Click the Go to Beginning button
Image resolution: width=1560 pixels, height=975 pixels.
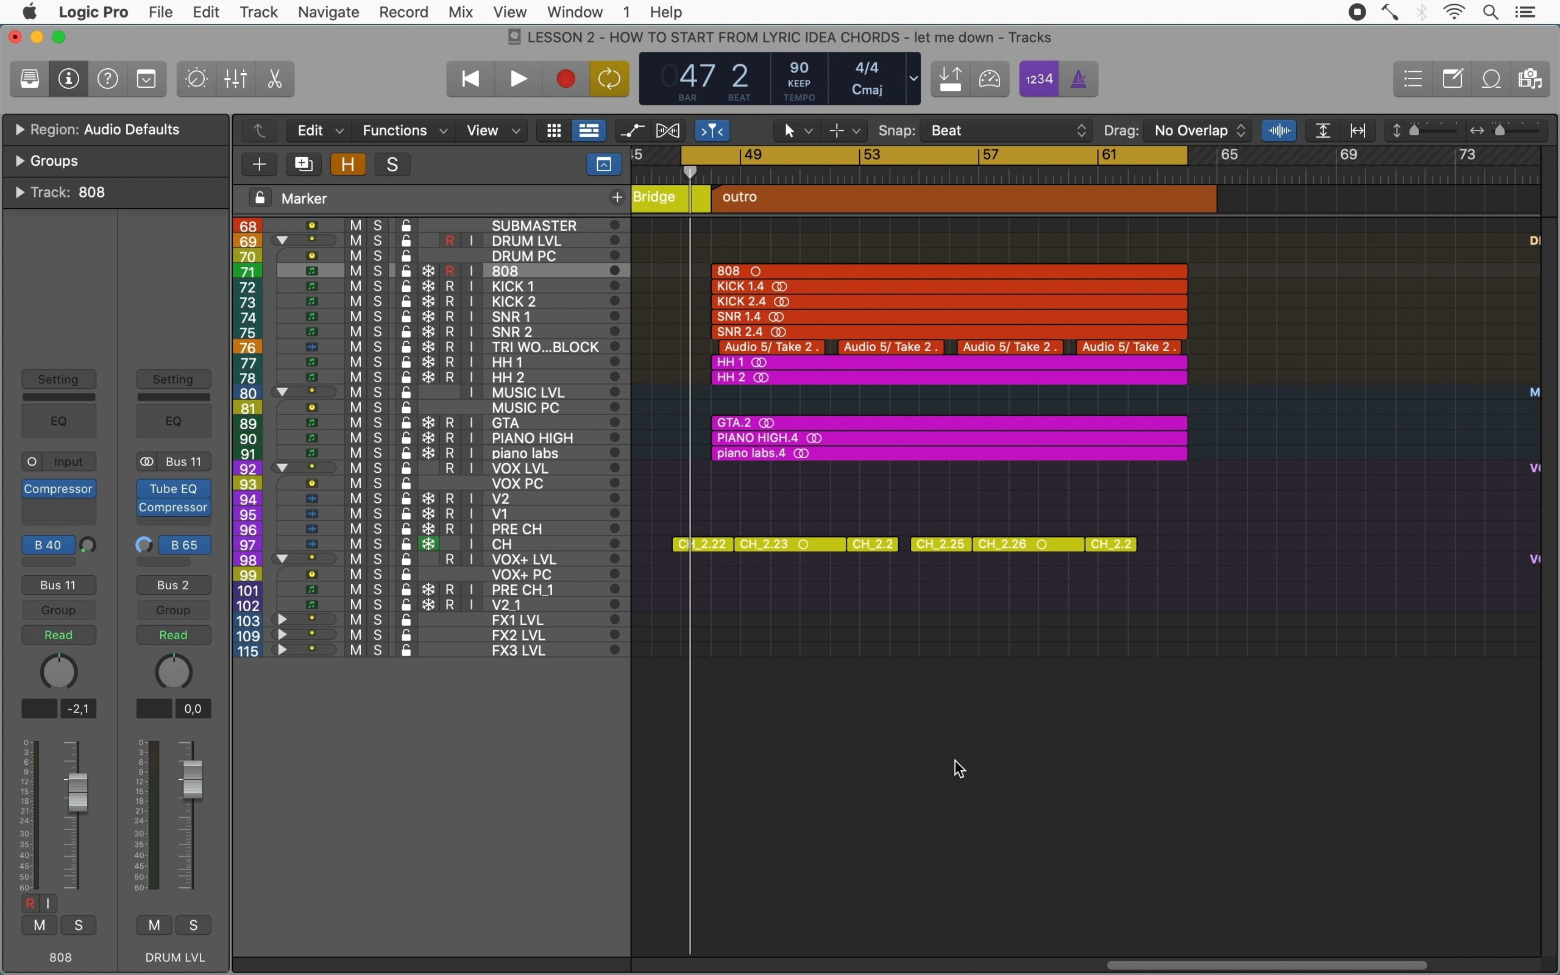click(470, 79)
